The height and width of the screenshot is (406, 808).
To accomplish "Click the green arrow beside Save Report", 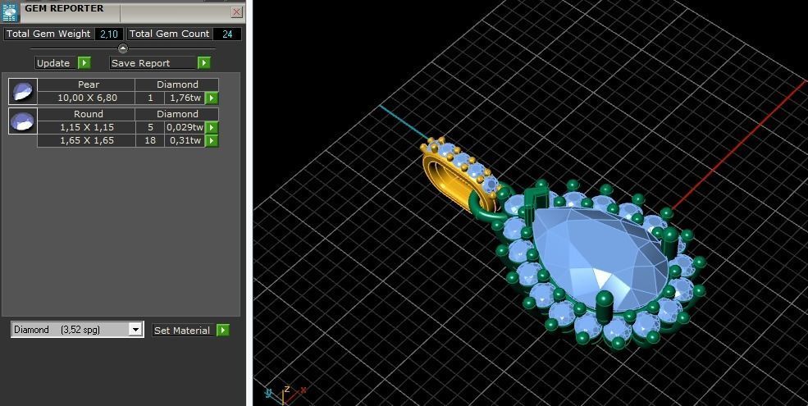I will (x=204, y=63).
